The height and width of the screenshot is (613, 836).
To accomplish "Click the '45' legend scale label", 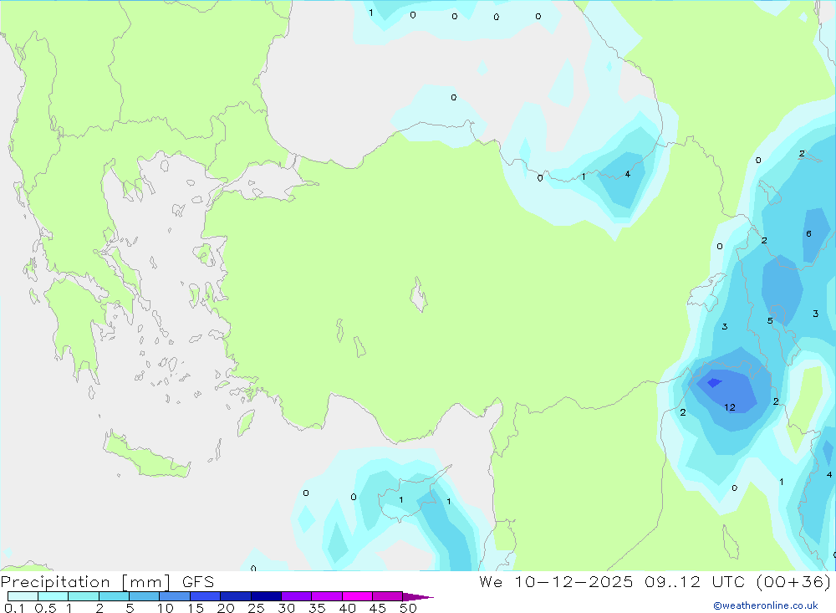I will [378, 608].
